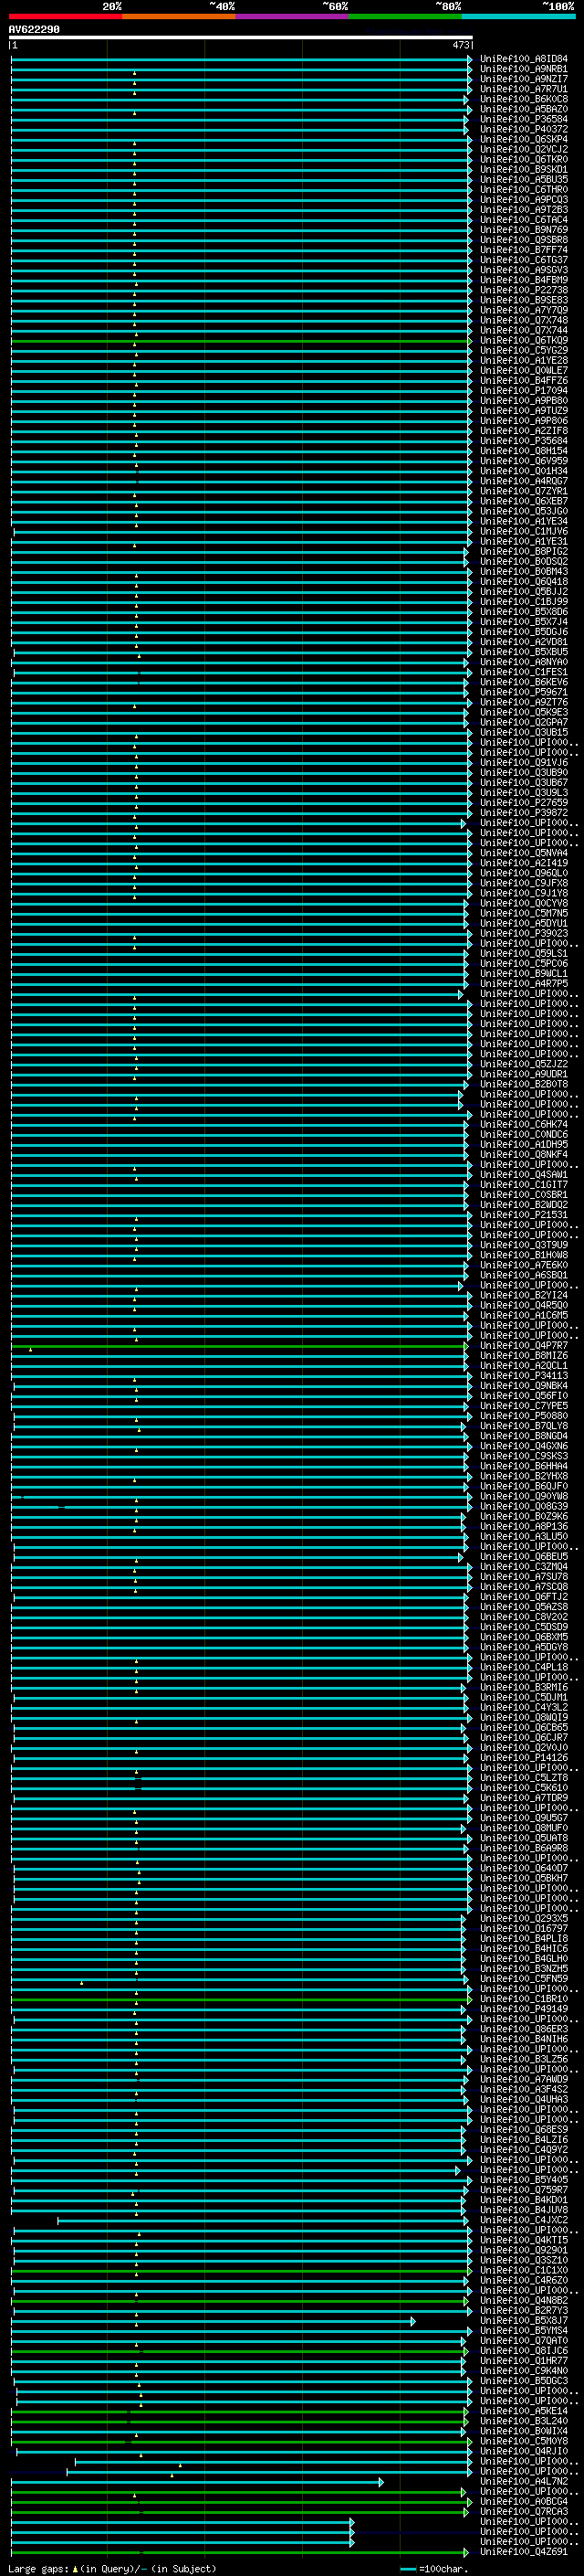Open hit UniRef100_A4R7P5
This screenshot has height=2576, width=584.
524,984
